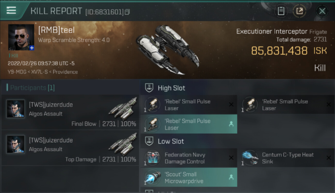Toggle the X mark on Federation Navy Damage Control
The image size is (335, 193).
[231, 158]
